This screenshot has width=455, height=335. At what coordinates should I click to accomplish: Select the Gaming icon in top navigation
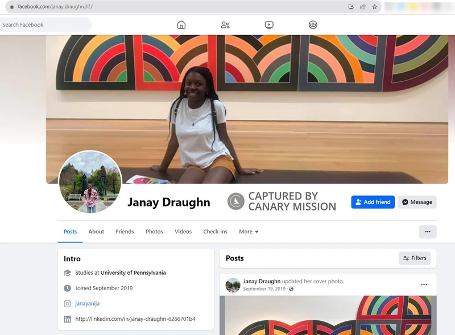pos(312,25)
